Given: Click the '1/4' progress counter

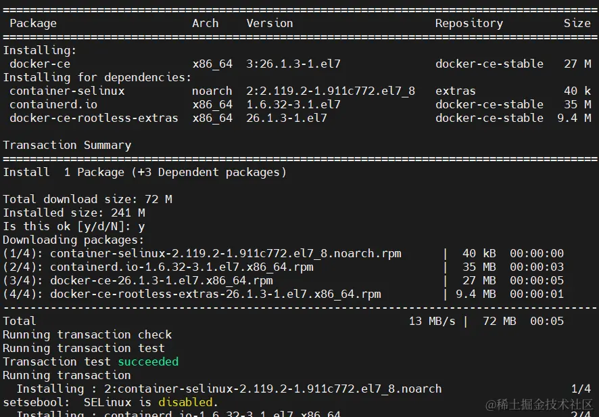Looking at the screenshot, I should 581,389.
